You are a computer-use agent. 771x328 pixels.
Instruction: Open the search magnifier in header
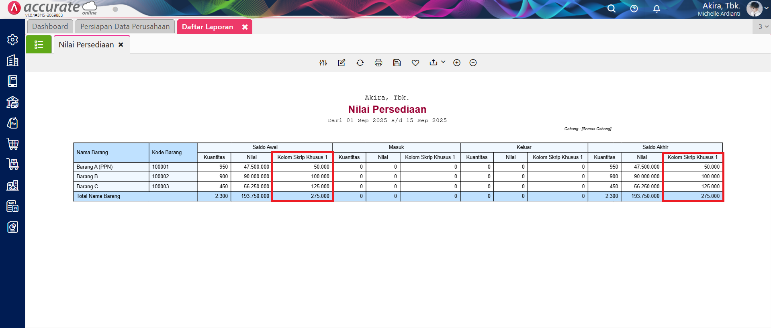[611, 8]
